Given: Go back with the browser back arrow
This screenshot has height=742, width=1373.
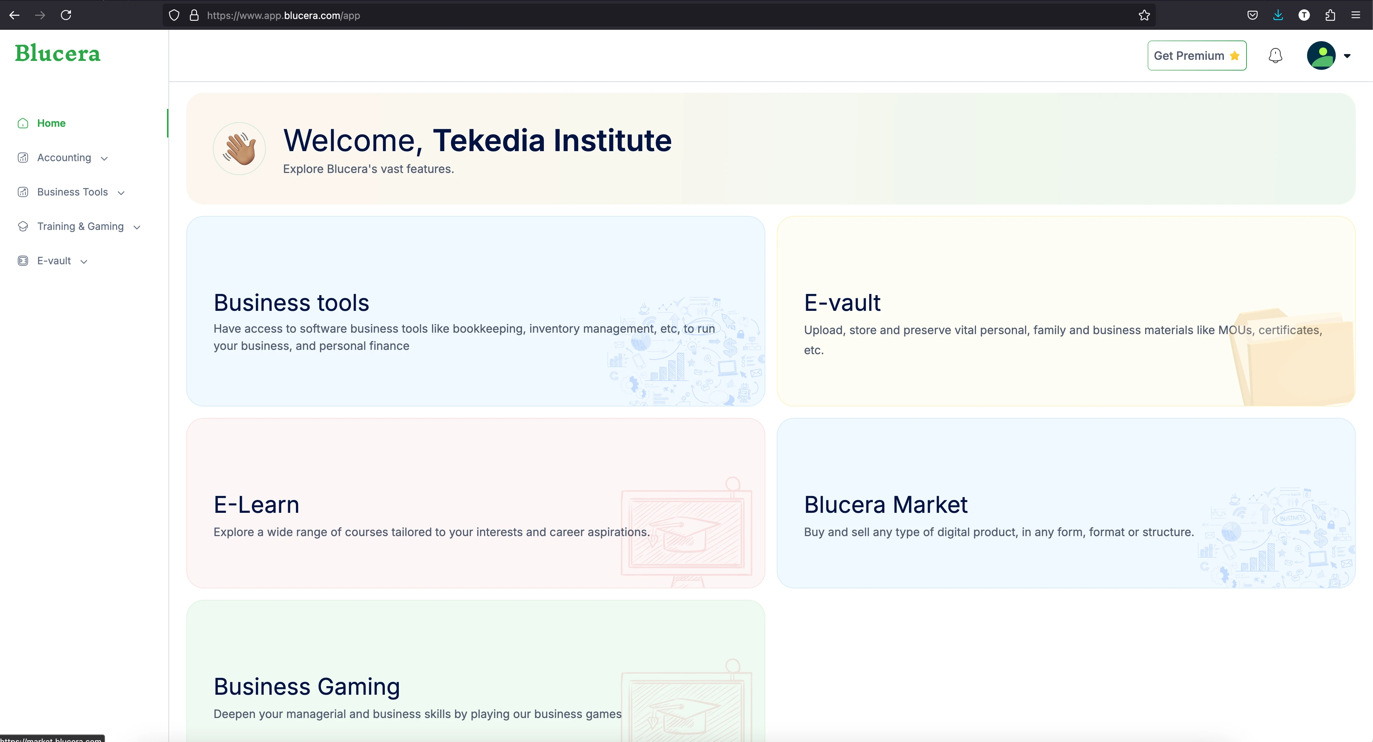Looking at the screenshot, I should click(x=14, y=15).
